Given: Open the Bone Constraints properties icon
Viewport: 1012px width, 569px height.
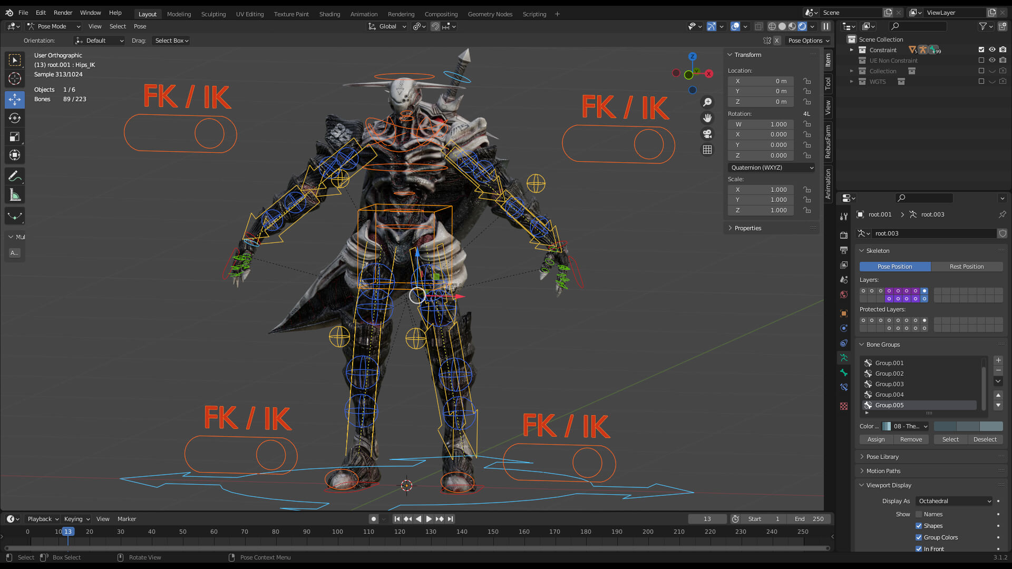Looking at the screenshot, I should point(844,387).
